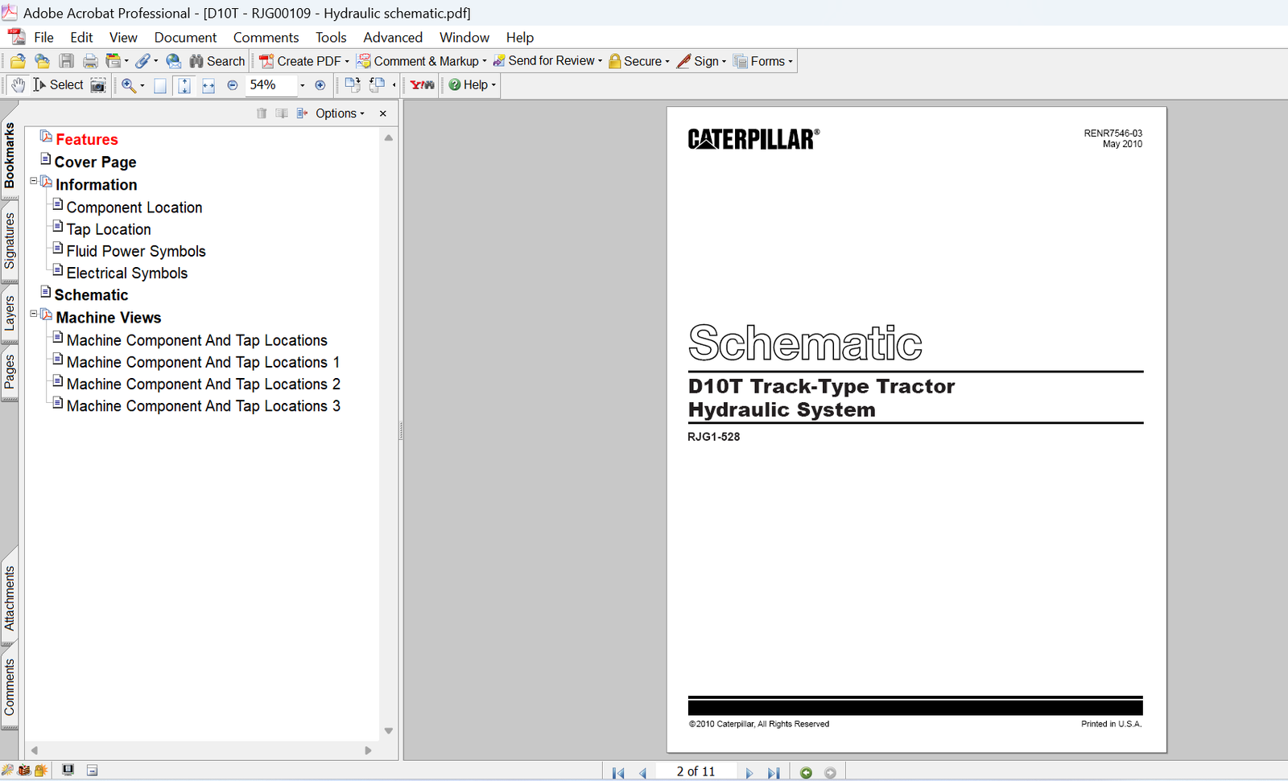Switch to the Pages side tab

10,372
